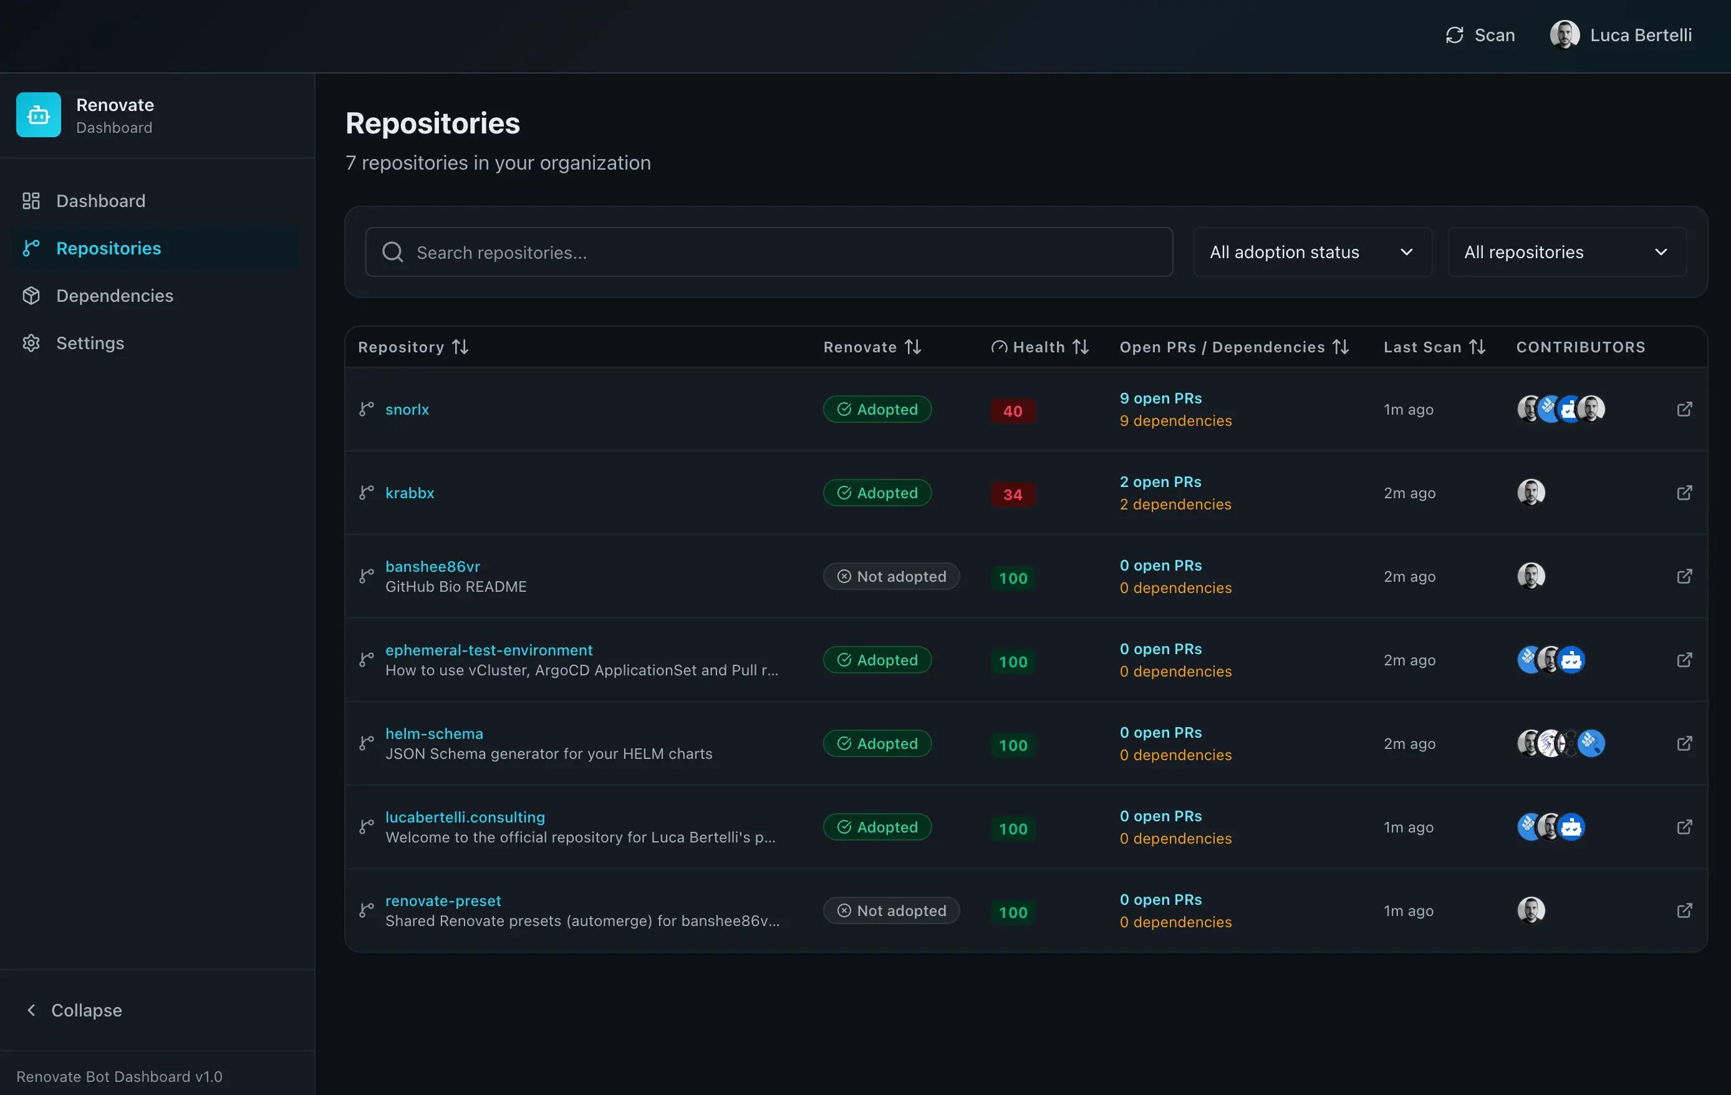
Task: Open the All repositories filter dropdown
Action: [x=1567, y=252]
